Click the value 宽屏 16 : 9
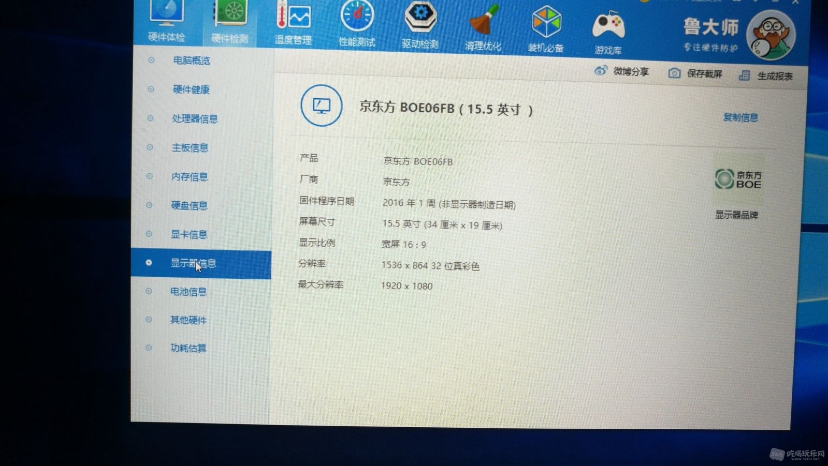The width and height of the screenshot is (828, 466). click(404, 244)
